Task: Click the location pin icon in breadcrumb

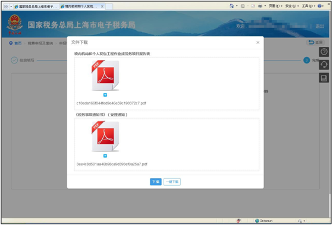Action: tap(11, 43)
